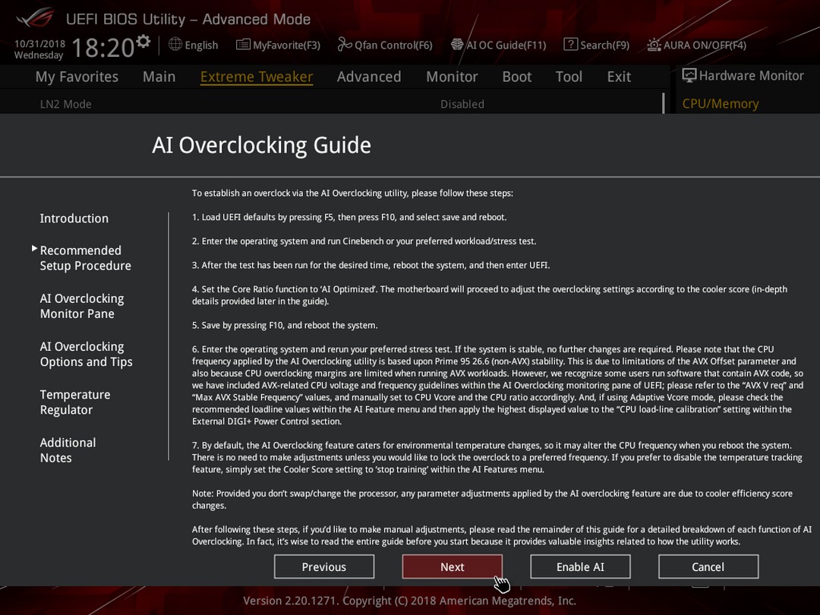Screen dimensions: 820x615
Task: Click the Previous button
Action: click(x=324, y=567)
